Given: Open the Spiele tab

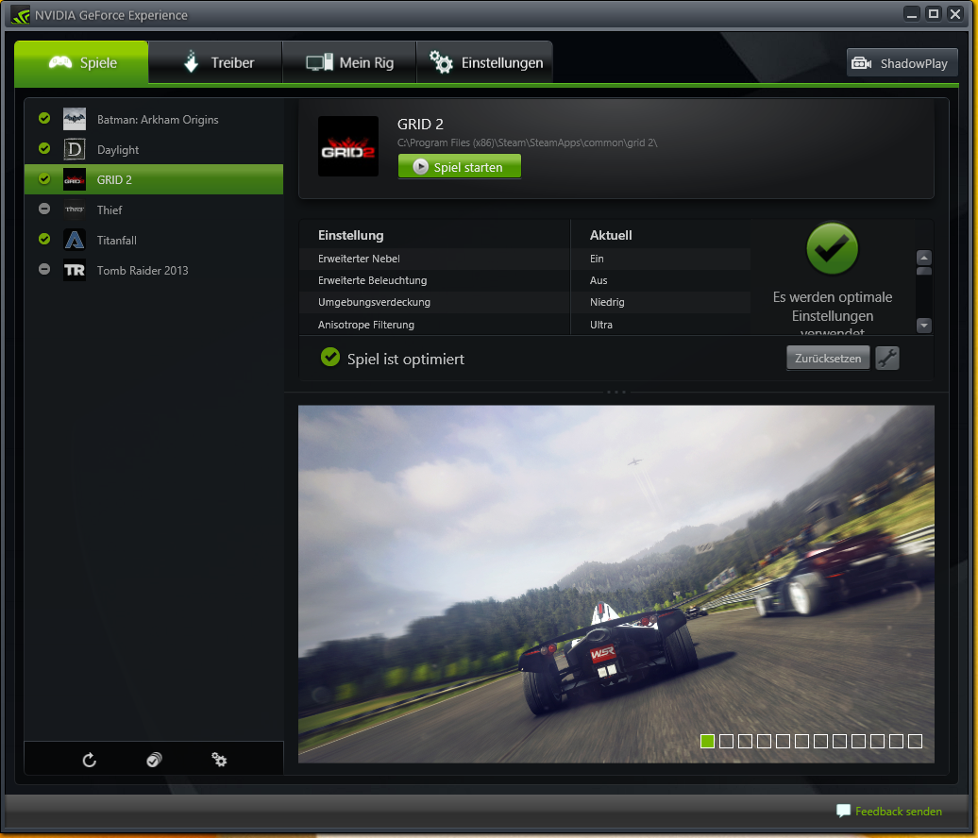Looking at the screenshot, I should tap(81, 62).
